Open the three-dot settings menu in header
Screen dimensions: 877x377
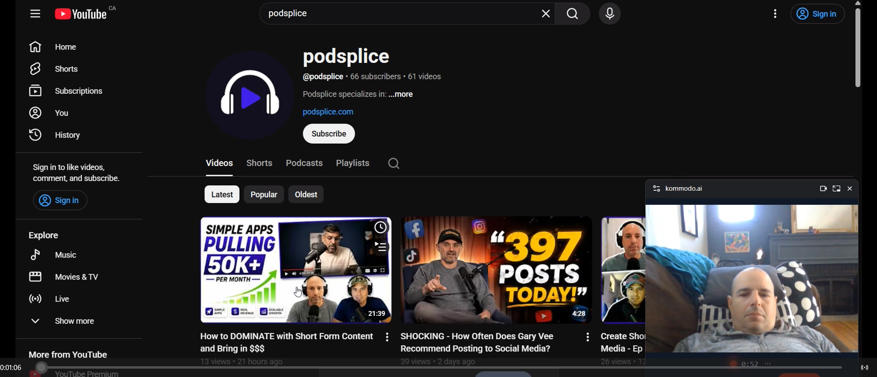click(775, 14)
